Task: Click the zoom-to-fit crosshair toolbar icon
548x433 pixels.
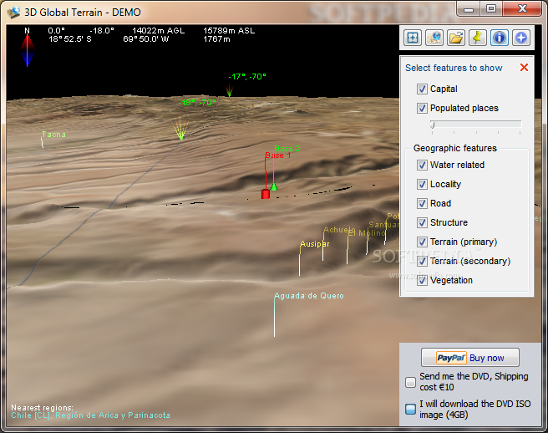Action: [x=413, y=38]
